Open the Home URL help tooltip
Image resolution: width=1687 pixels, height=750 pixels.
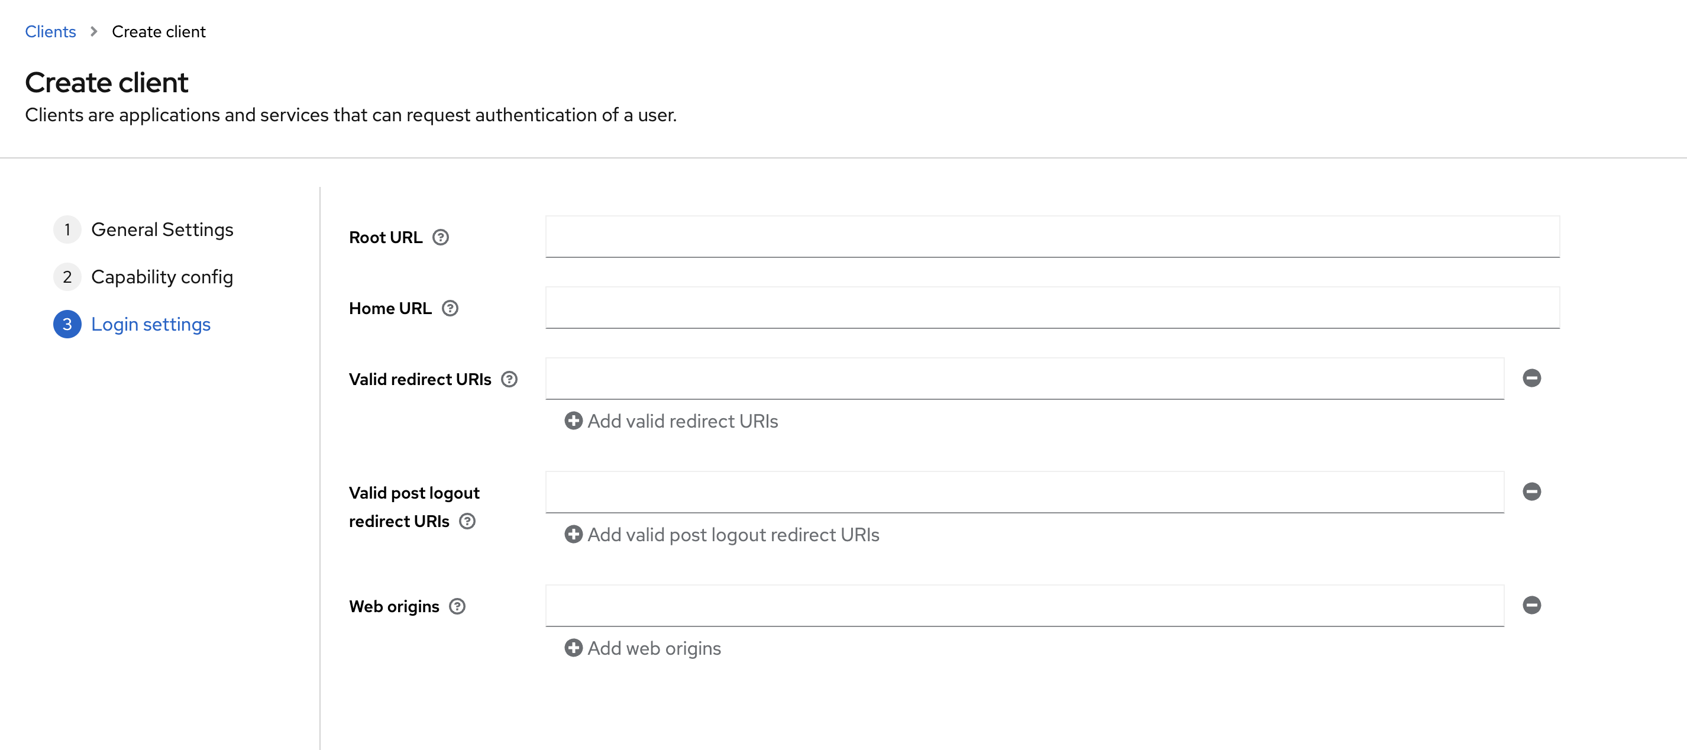click(450, 308)
